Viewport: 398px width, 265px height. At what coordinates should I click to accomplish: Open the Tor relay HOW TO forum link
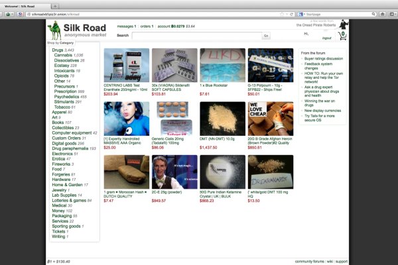pos(324,78)
